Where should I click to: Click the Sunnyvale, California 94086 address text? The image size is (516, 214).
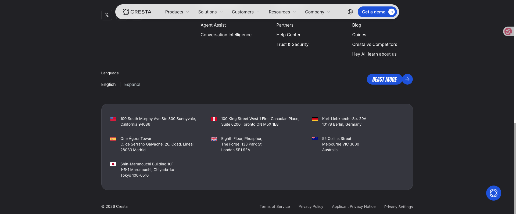158,122
